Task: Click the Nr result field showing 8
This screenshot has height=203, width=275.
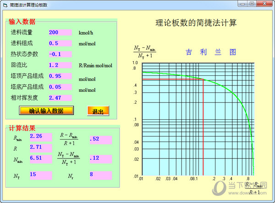Action: (x=101, y=175)
